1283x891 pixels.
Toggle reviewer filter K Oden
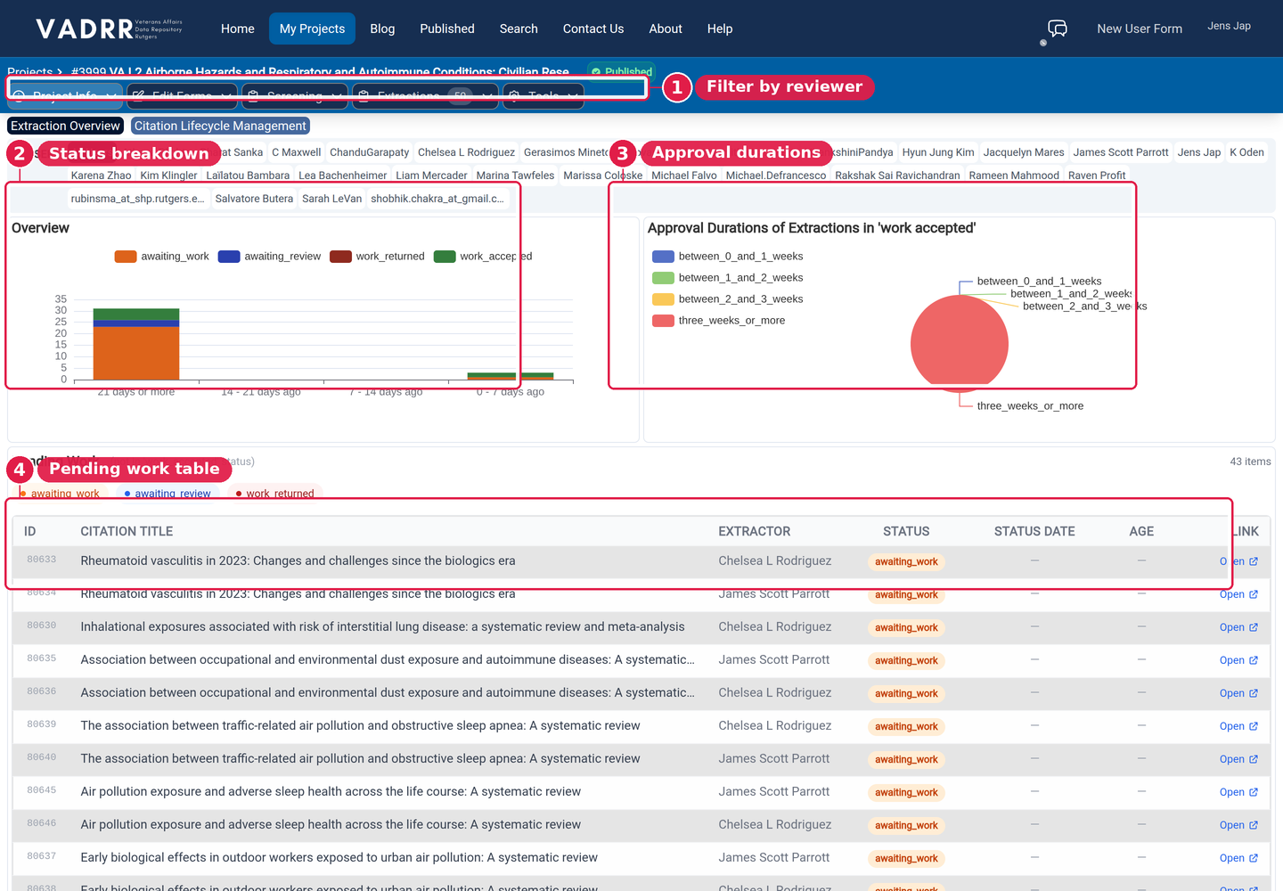tap(1246, 152)
